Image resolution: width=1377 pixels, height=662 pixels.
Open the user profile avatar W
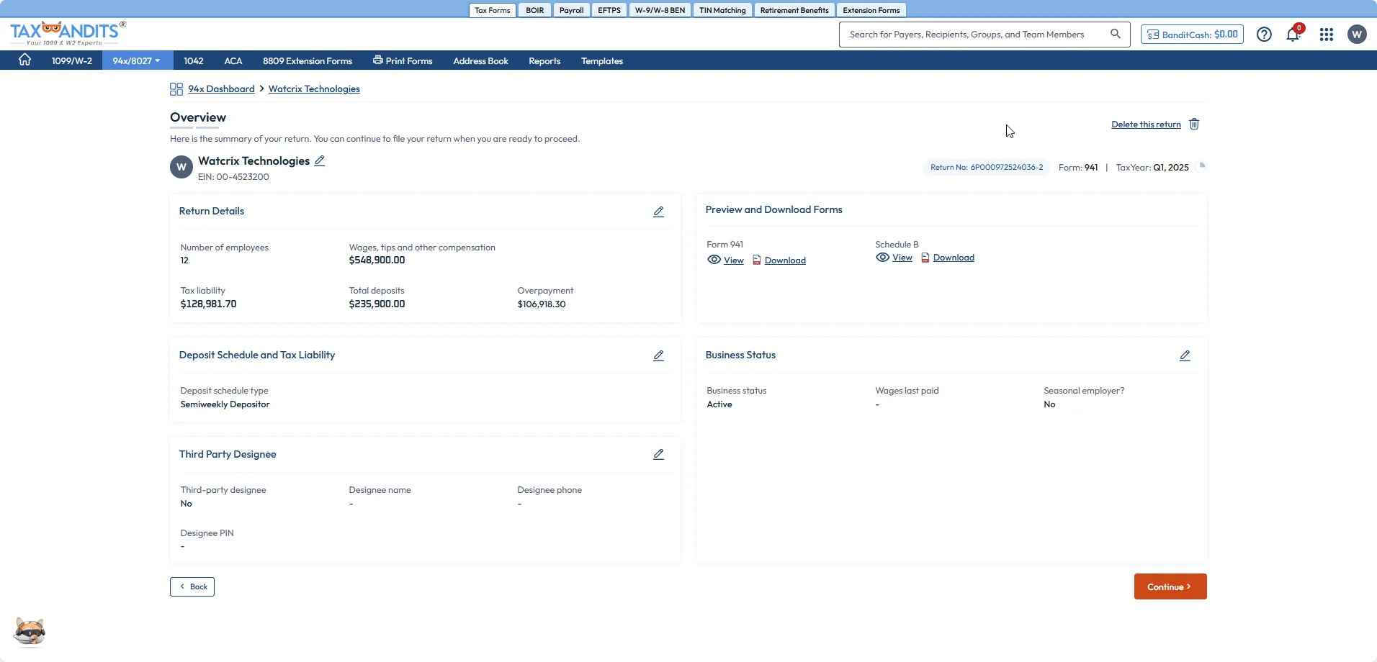(1357, 35)
